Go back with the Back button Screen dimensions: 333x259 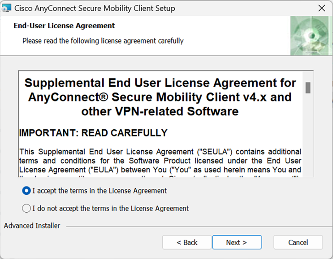click(187, 242)
